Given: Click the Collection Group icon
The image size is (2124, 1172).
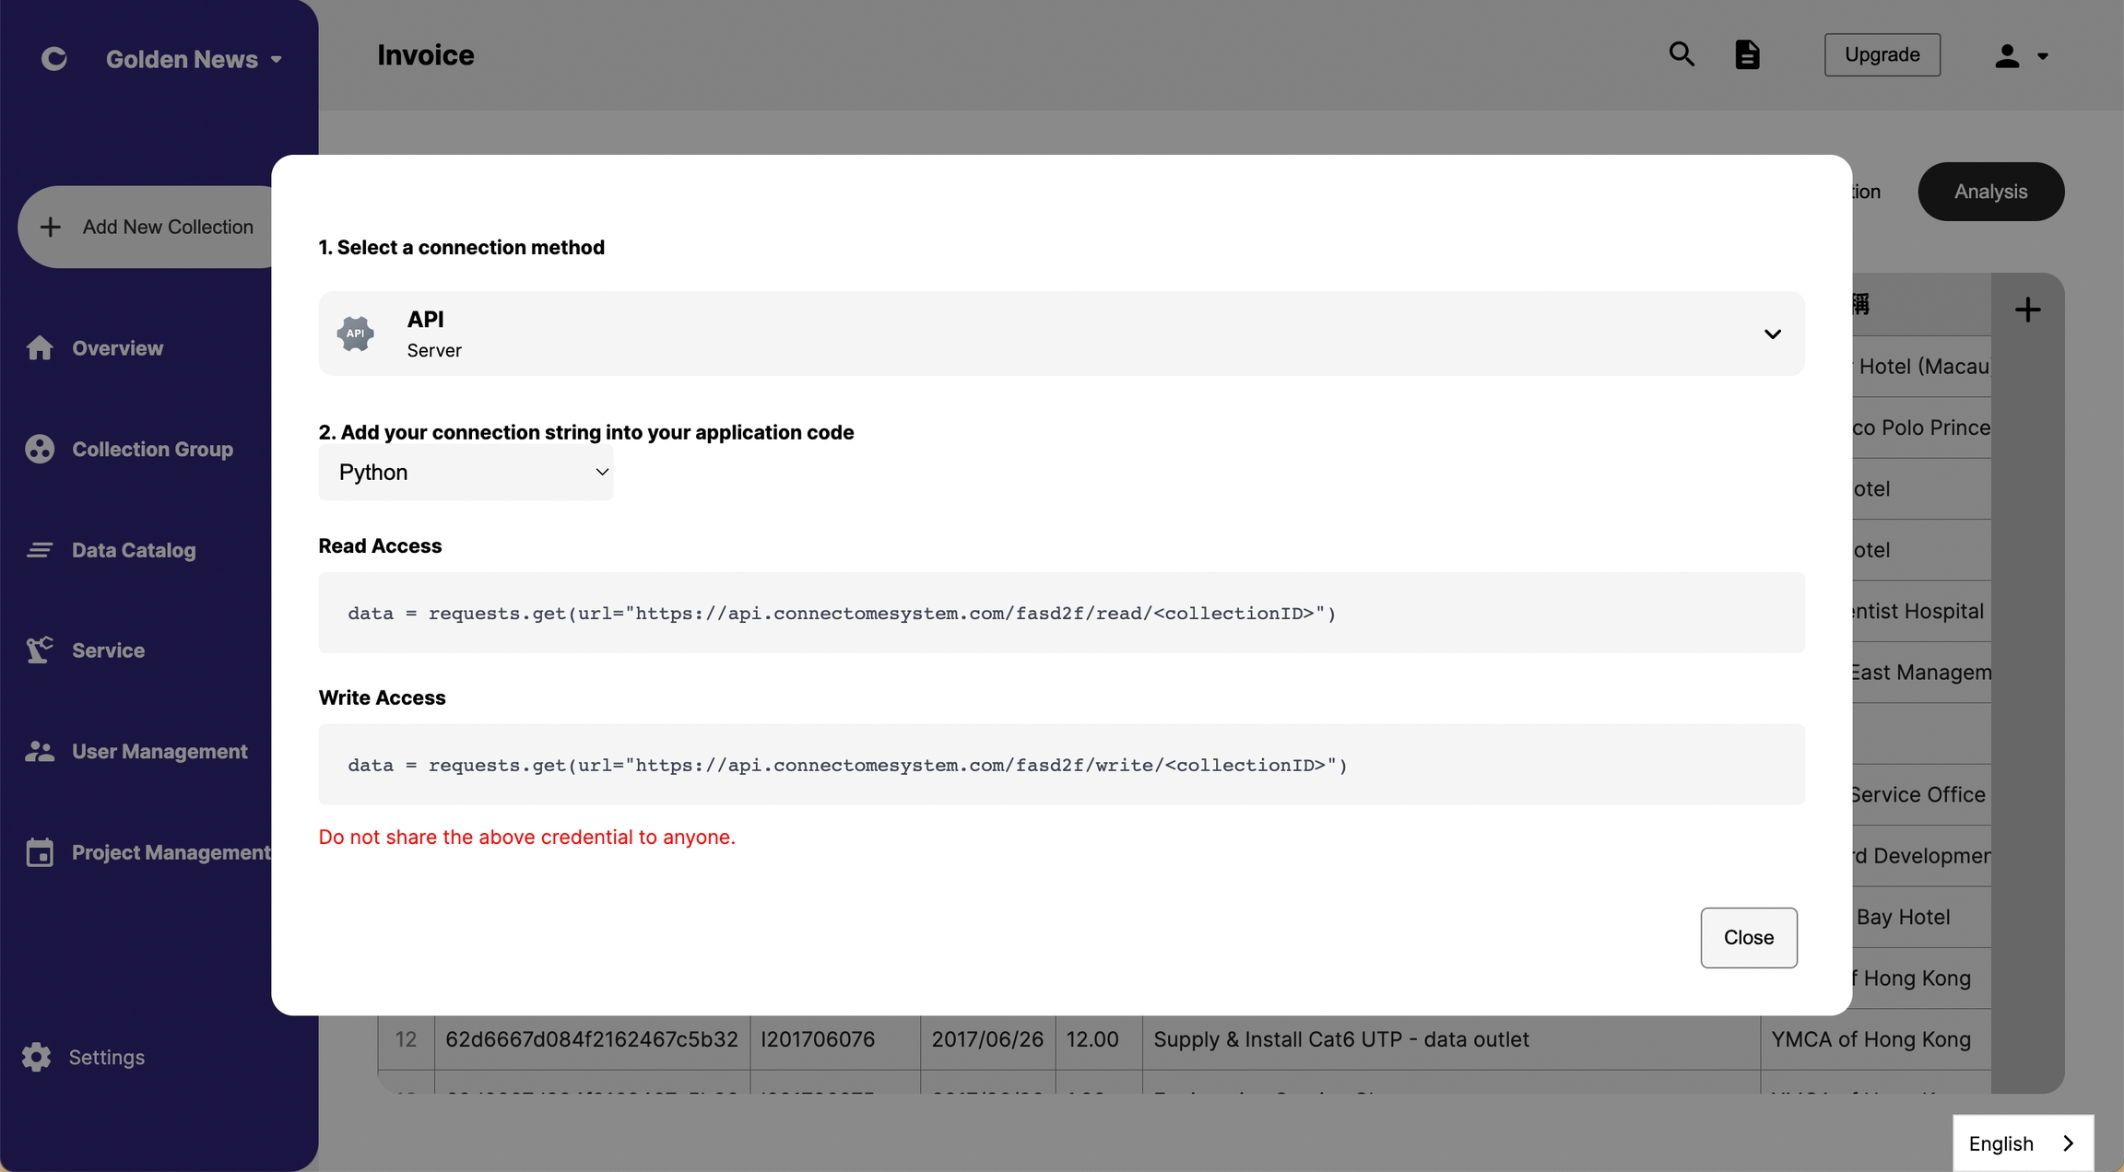Looking at the screenshot, I should tap(40, 449).
